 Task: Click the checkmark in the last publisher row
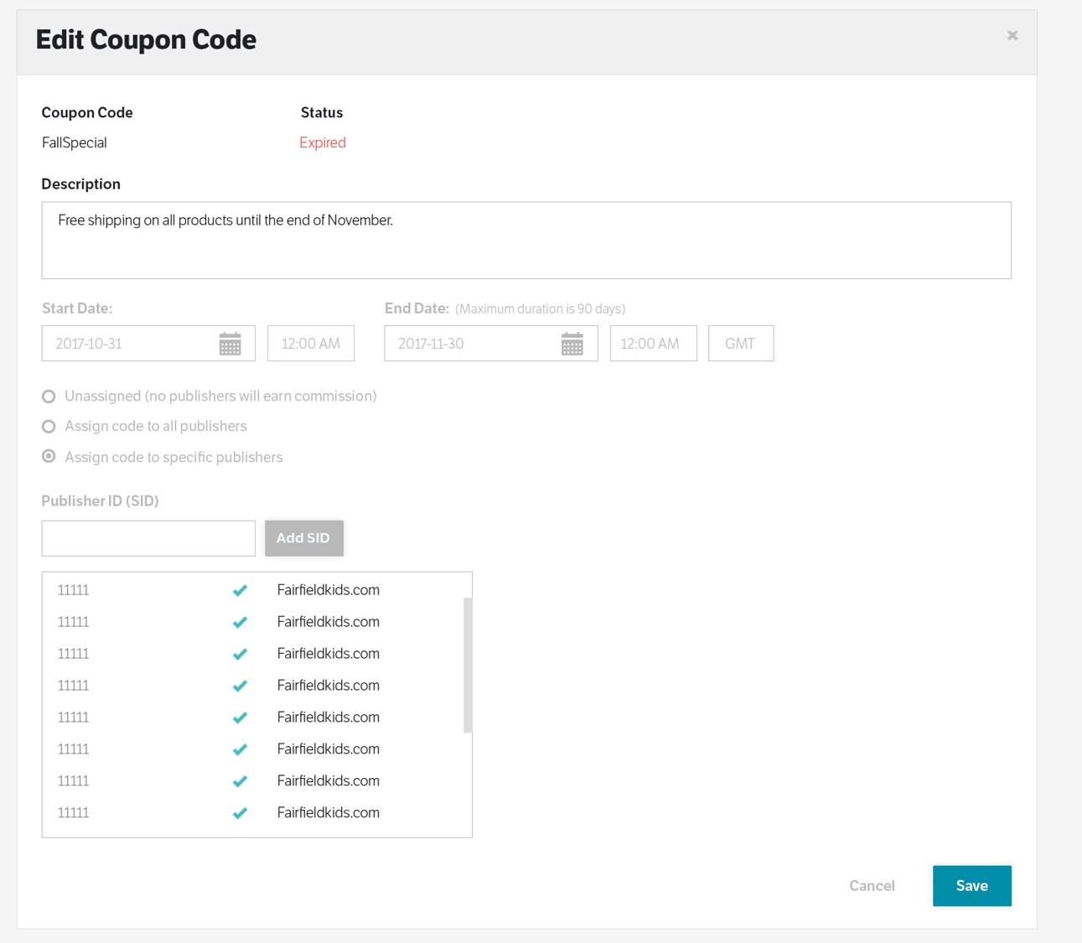tap(240, 813)
